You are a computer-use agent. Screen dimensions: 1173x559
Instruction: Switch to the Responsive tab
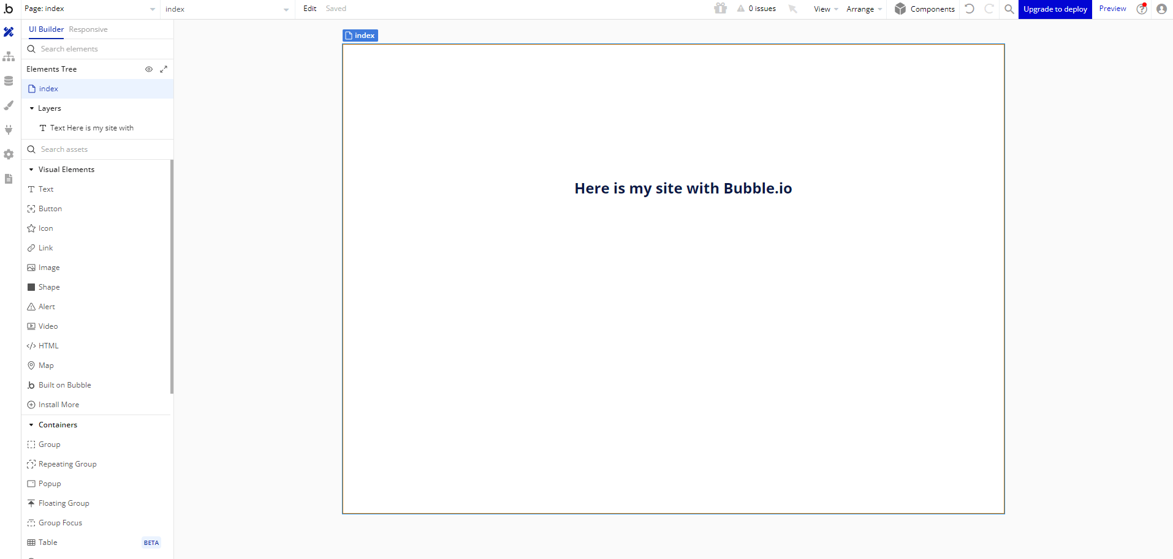88,29
